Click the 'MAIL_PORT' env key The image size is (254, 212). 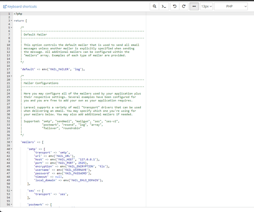66,163
